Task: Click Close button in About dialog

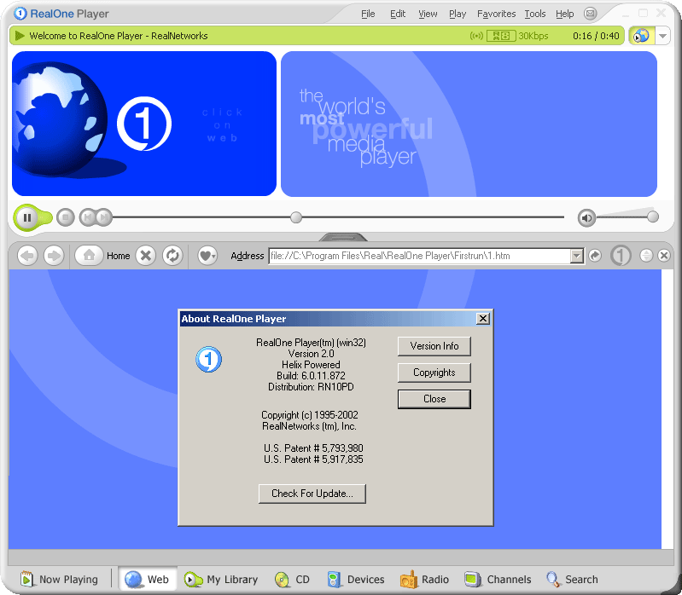Action: pyautogui.click(x=434, y=399)
